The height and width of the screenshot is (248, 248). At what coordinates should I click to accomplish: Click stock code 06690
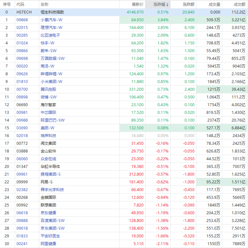22,105
